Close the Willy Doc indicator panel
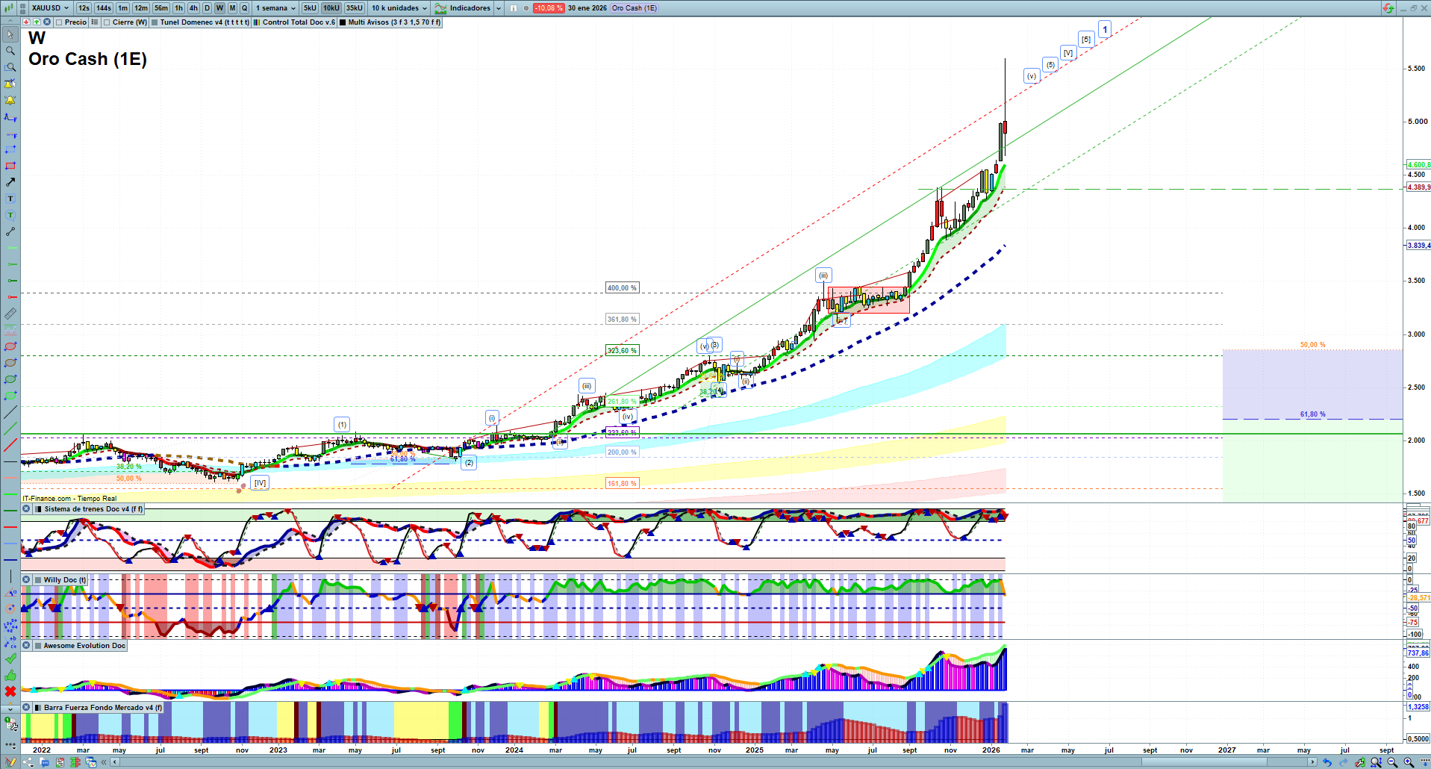This screenshot has width=1431, height=769. point(26,580)
